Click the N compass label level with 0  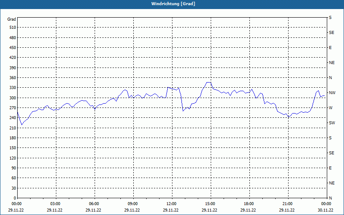tap(330, 198)
